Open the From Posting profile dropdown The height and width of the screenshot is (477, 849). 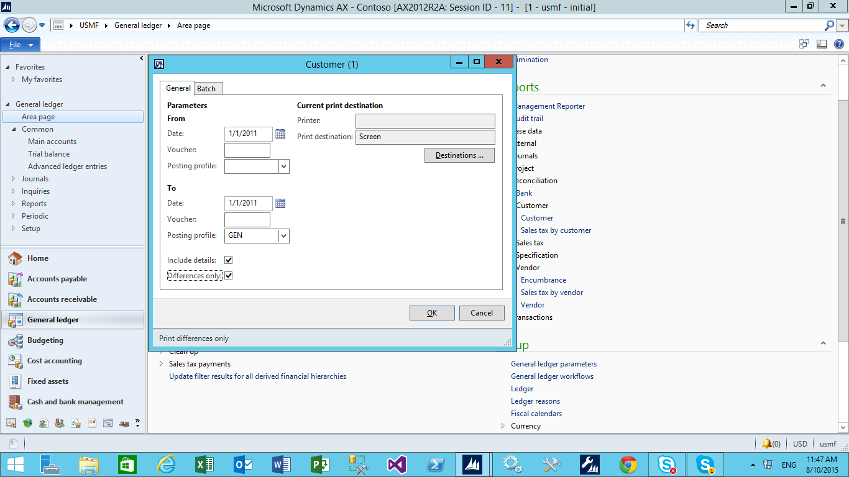click(283, 166)
